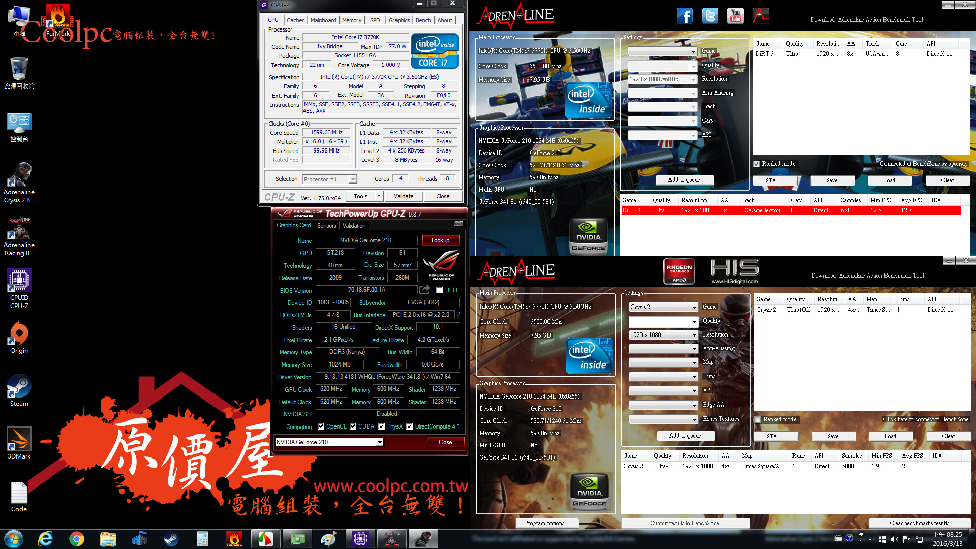Open File Explorer from taskbar
Viewport: 976px width, 549px height.
108,539
